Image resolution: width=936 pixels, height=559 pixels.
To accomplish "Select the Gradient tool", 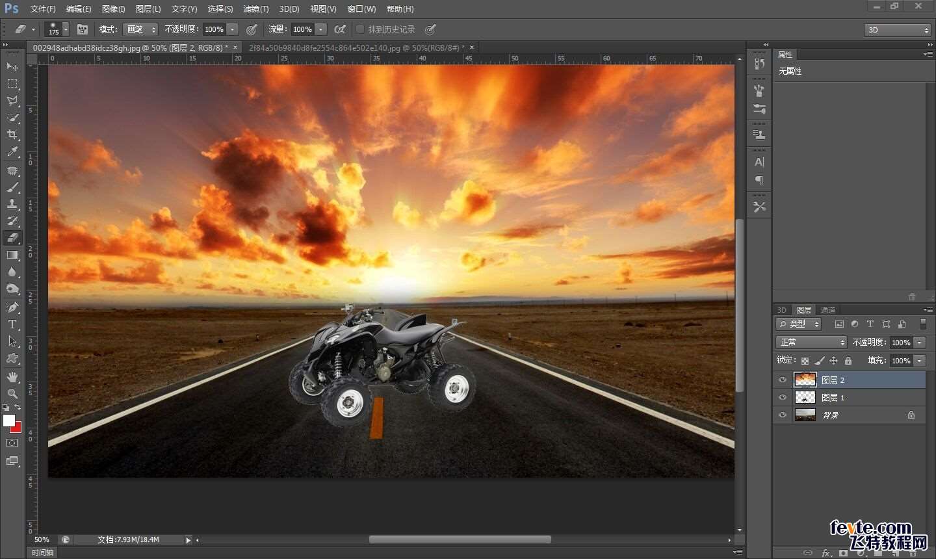I will [x=12, y=255].
